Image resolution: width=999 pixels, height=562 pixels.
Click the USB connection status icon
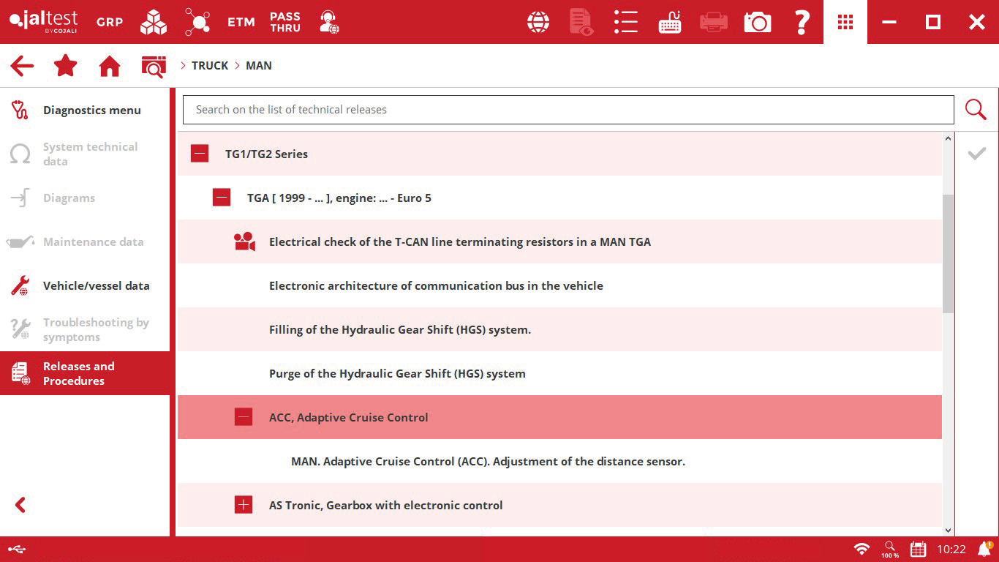[x=18, y=549]
